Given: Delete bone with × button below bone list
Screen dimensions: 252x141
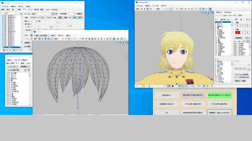Looking at the screenshot, I should [x=21, y=50].
